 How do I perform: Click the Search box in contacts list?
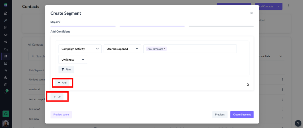(37, 56)
